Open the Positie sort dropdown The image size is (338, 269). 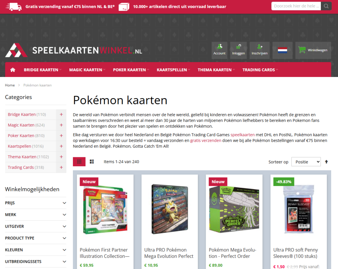coord(306,162)
